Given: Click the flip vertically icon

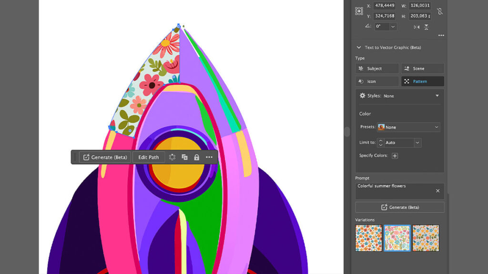Looking at the screenshot, I should 427,27.
